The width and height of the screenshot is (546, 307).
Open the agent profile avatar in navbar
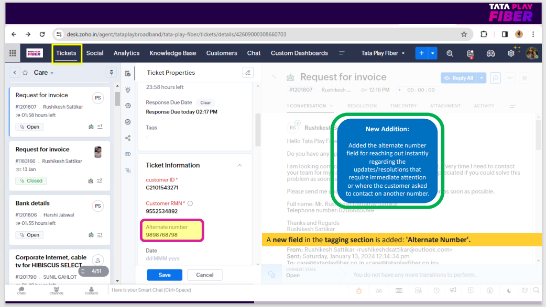[532, 53]
